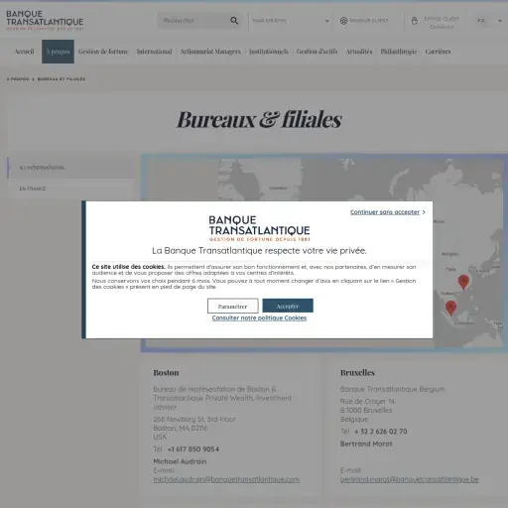Click the Bertrand Marot contact name
The image size is (508, 508).
(366, 444)
